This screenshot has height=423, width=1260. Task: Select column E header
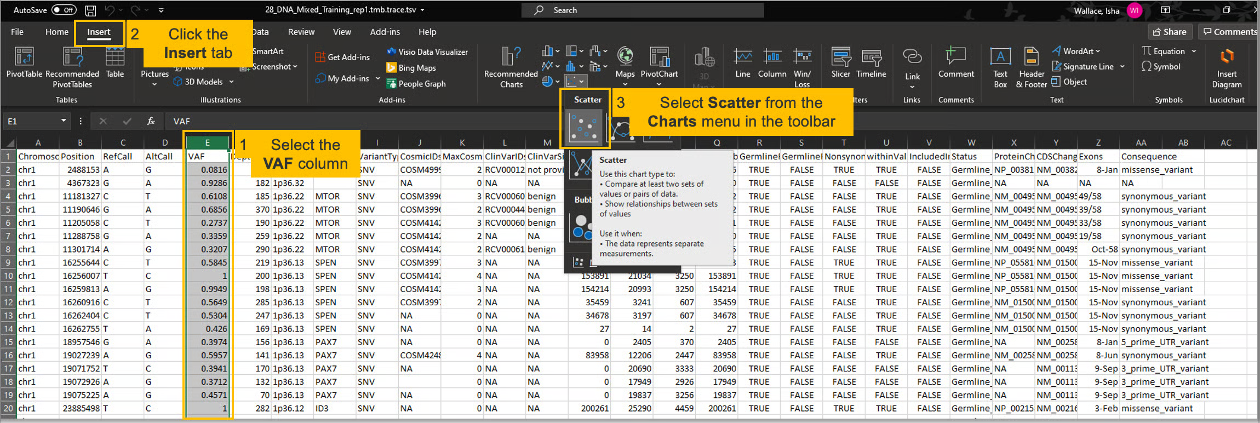(207, 142)
